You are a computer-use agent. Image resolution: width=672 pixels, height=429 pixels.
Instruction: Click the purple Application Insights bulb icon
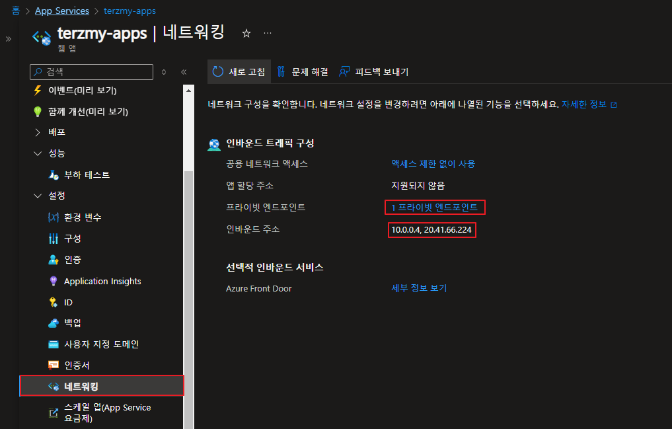(x=53, y=281)
